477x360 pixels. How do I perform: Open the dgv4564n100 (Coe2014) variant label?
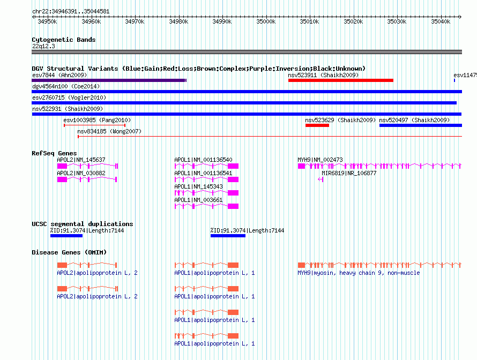point(66,86)
